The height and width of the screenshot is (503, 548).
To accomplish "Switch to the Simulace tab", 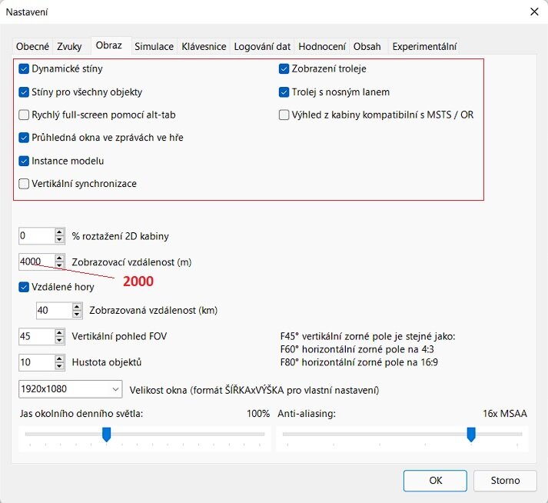I will 154,46.
